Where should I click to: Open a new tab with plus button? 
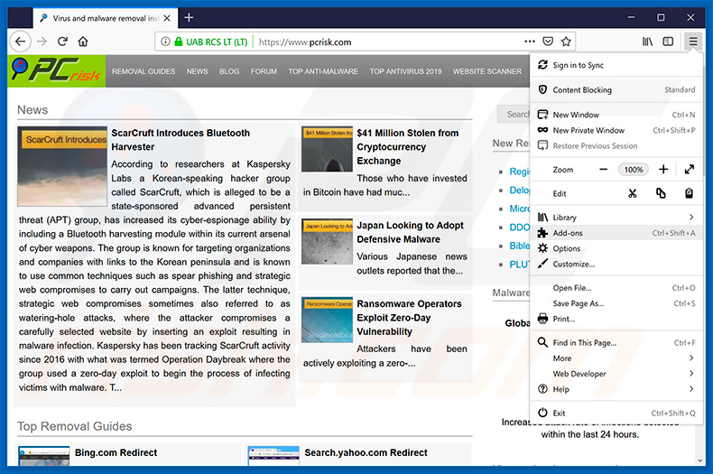(x=190, y=18)
